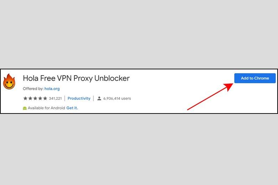Image resolution: width=278 pixels, height=185 pixels.
Task: Click the fourth rating star
Action: [x=40, y=98]
